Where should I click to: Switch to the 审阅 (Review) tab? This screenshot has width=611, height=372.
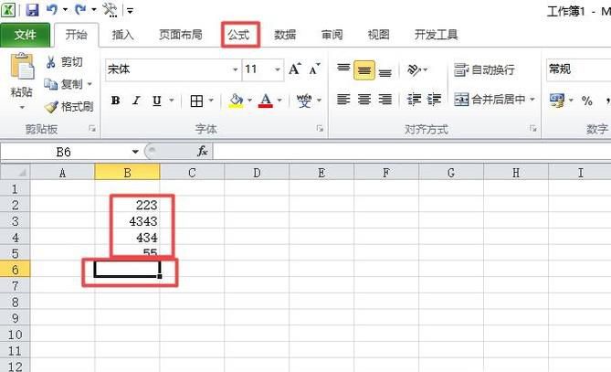pyautogui.click(x=332, y=35)
